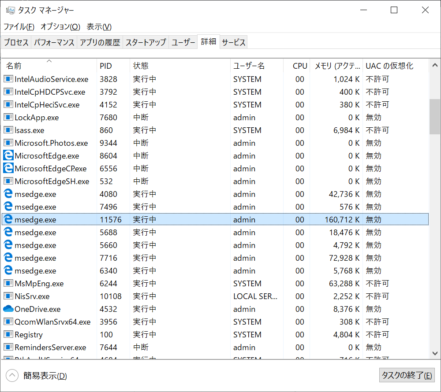Select the OneDrive.exe process name
Screen dimensions: 441x392
[37, 309]
